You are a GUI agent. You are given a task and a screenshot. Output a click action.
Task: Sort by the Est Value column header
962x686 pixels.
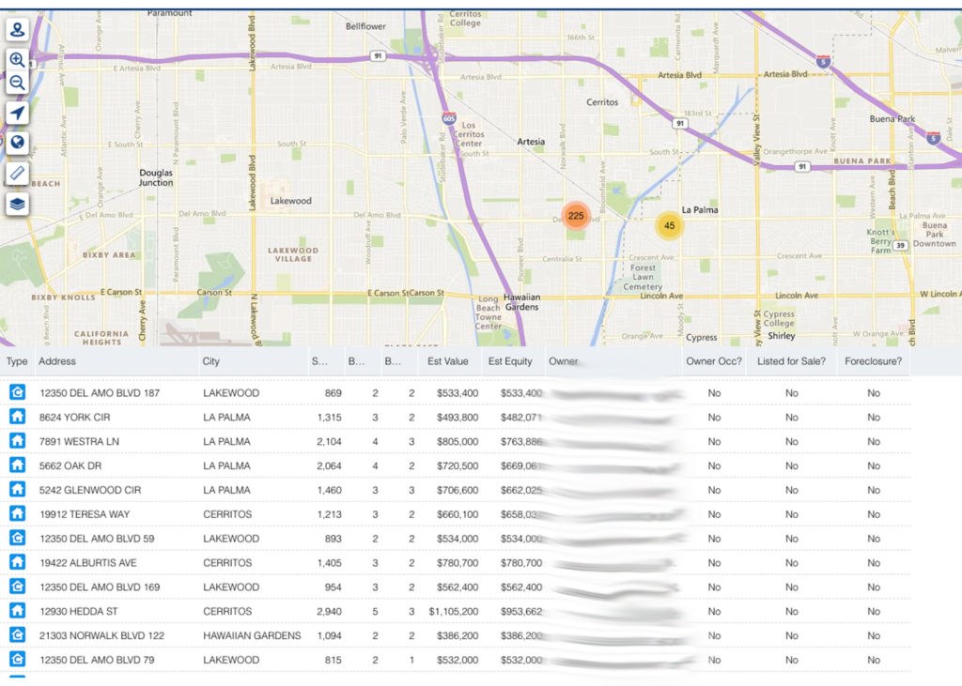click(448, 361)
